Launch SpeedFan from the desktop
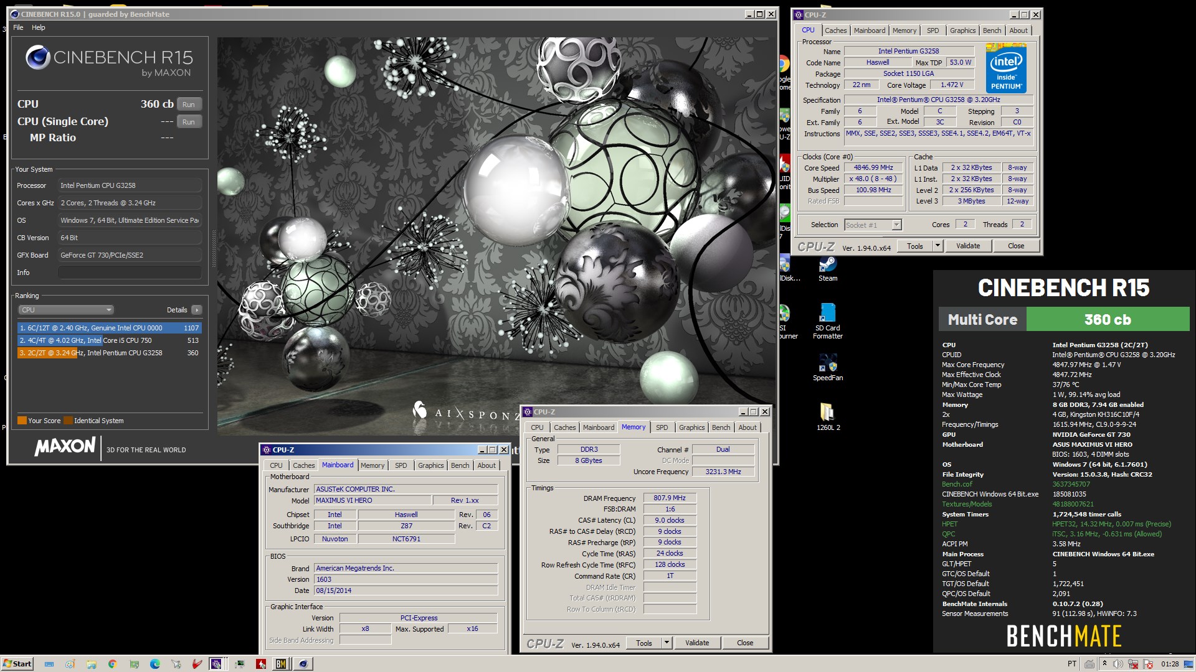 pyautogui.click(x=827, y=367)
